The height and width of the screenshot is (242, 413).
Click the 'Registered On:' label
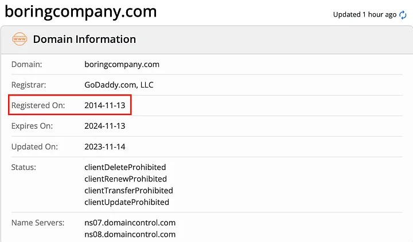coord(38,105)
